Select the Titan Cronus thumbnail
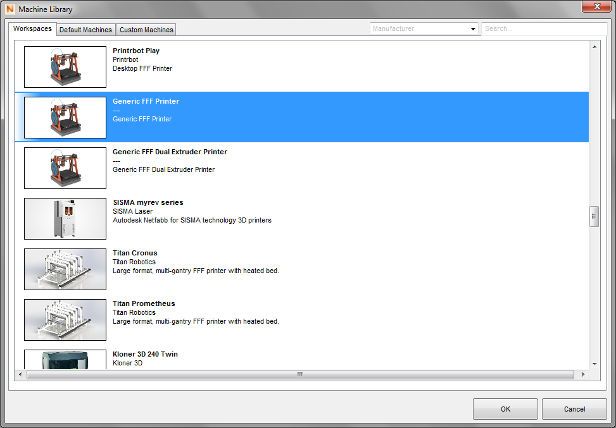This screenshot has width=616, height=428. [x=65, y=269]
